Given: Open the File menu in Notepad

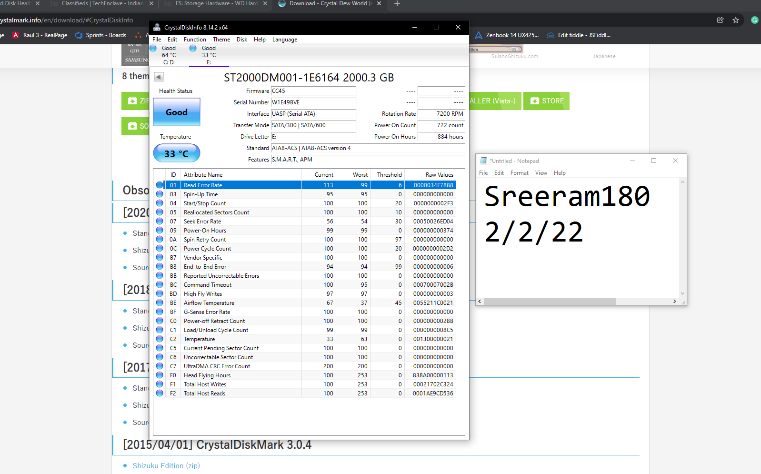Looking at the screenshot, I should tap(483, 173).
